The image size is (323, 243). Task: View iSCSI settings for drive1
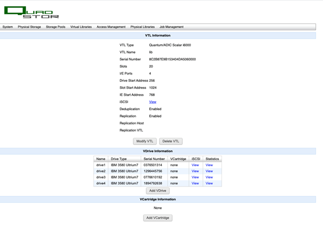coord(195,165)
